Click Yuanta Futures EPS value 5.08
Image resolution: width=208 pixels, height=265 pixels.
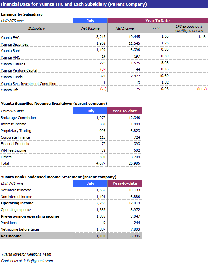click(165, 63)
